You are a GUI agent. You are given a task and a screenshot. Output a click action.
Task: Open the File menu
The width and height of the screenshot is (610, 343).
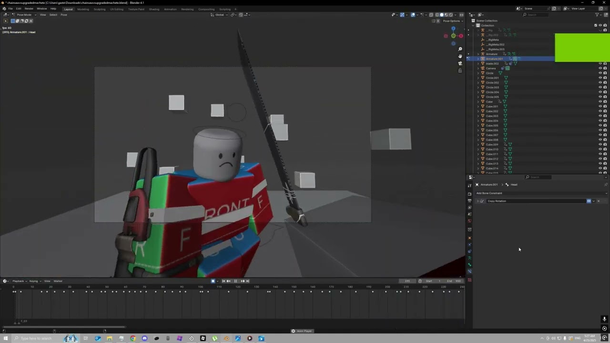point(10,9)
